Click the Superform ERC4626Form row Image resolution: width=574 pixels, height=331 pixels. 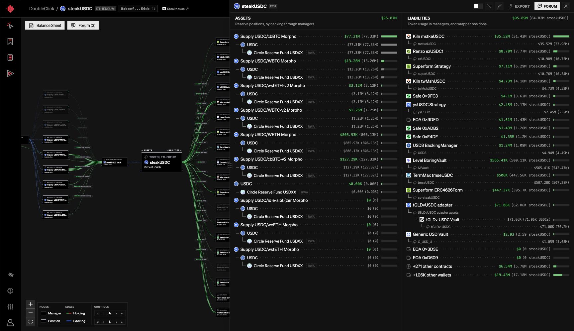pyautogui.click(x=488, y=190)
